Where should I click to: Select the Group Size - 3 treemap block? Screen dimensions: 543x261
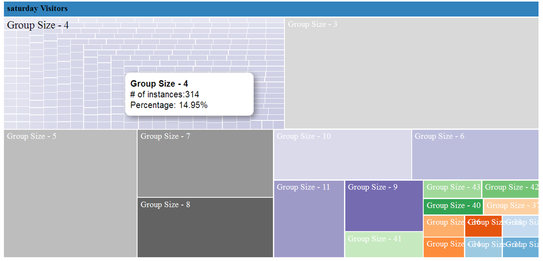tap(411, 73)
